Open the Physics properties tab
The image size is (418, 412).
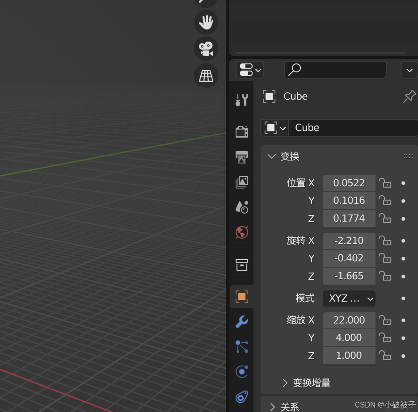(242, 372)
